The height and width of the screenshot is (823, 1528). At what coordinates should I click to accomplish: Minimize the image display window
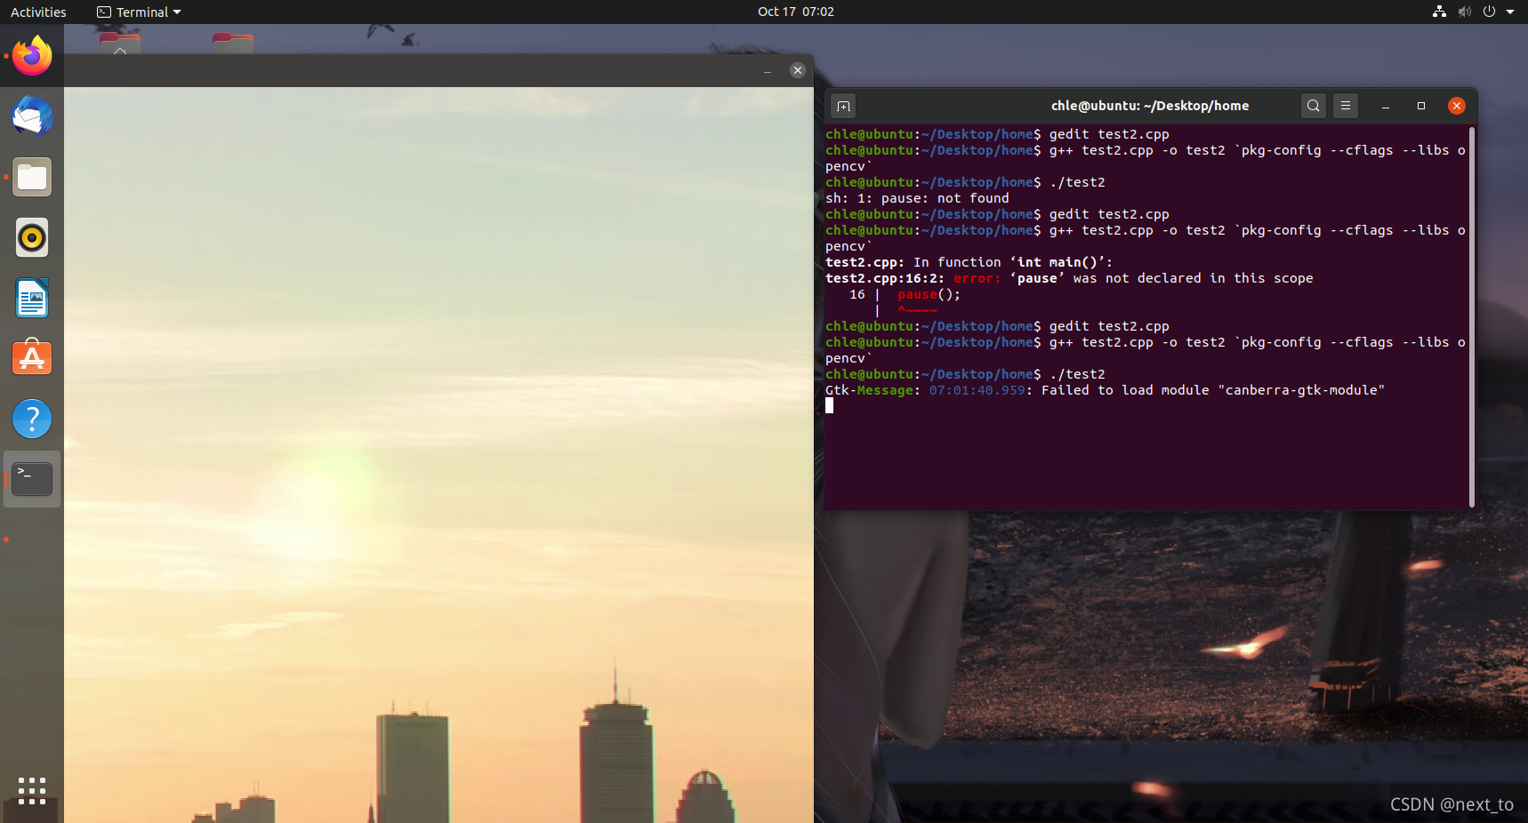tap(768, 70)
